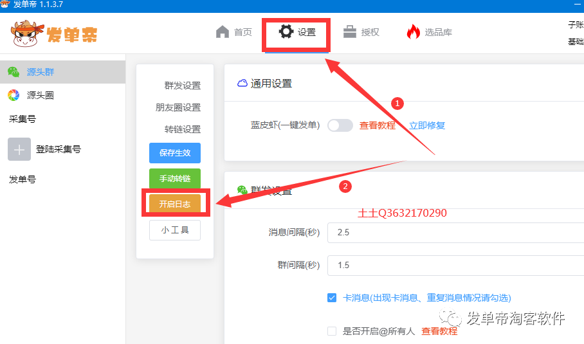The width and height of the screenshot is (584, 344).
Task: Open the 小工具 button
Action: coord(175,230)
